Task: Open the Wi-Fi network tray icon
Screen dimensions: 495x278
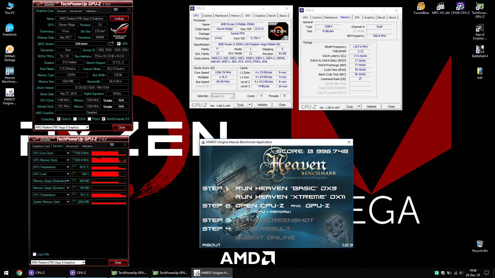Action: (455, 273)
